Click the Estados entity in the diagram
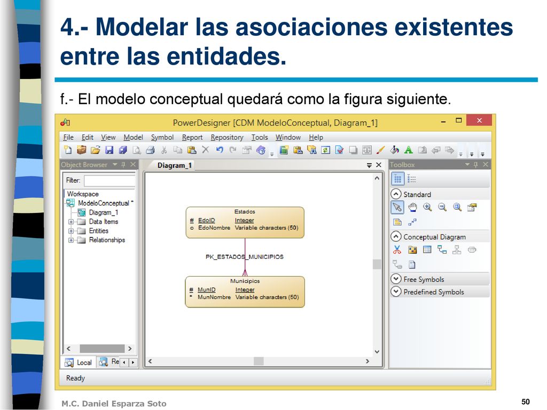This screenshot has height=410, width=547. point(245,223)
